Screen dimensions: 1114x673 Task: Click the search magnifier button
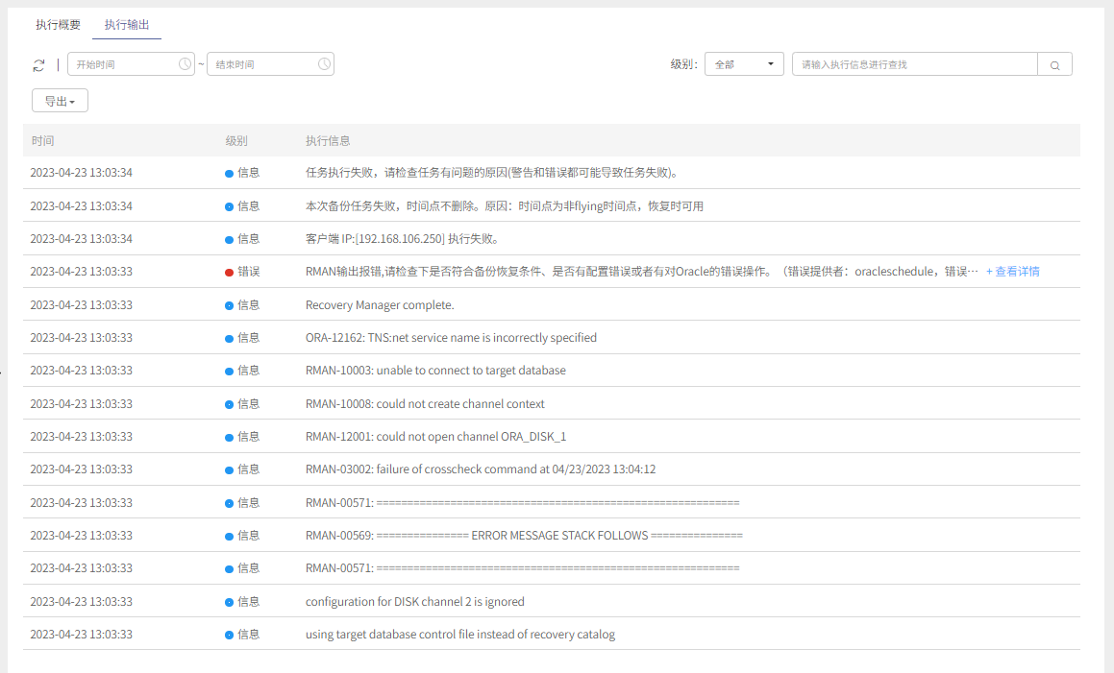pos(1055,64)
